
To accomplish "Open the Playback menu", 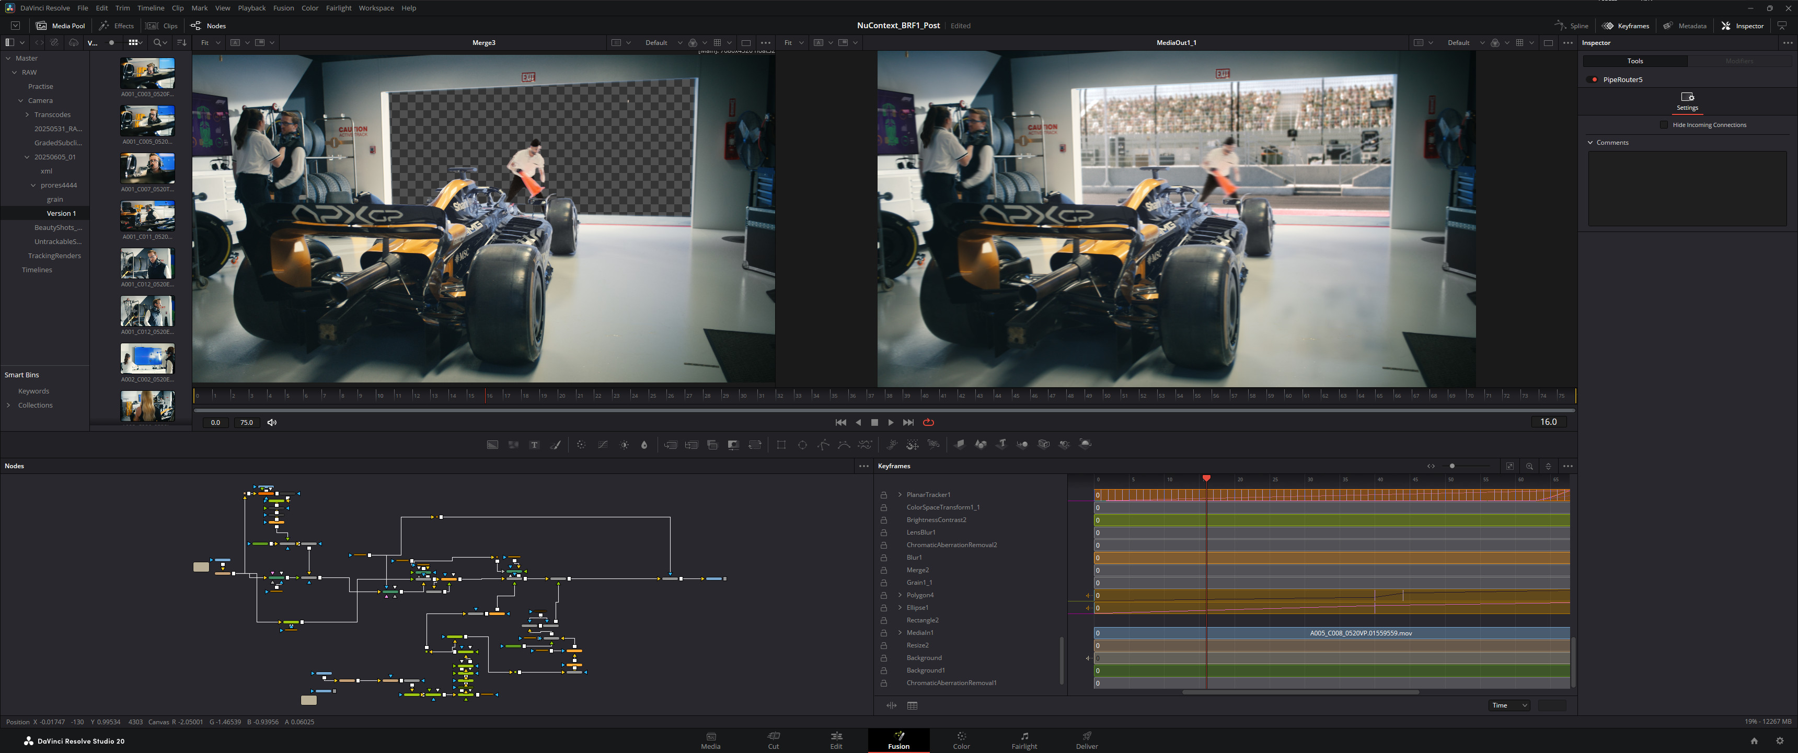I will [x=251, y=8].
